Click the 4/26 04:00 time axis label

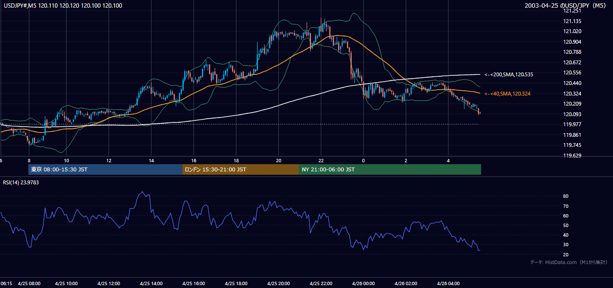pyautogui.click(x=448, y=284)
